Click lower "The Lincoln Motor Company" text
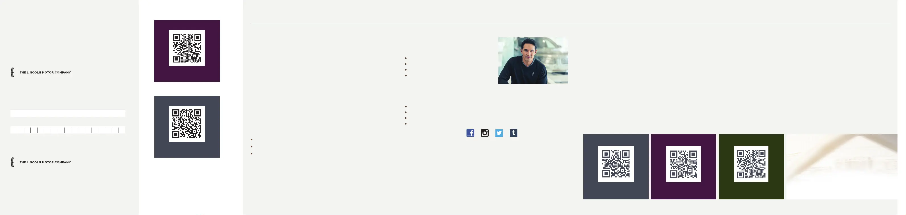The image size is (906, 215). click(x=45, y=162)
